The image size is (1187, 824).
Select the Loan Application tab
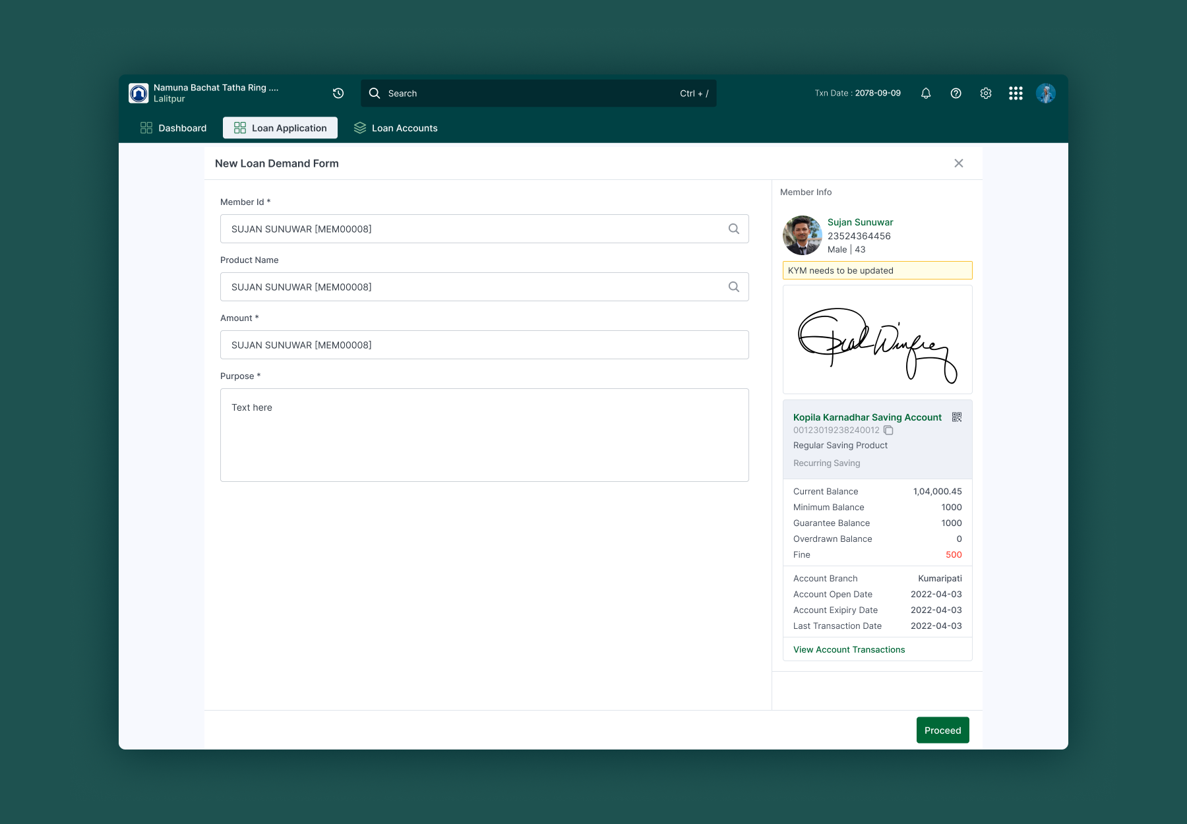(280, 128)
